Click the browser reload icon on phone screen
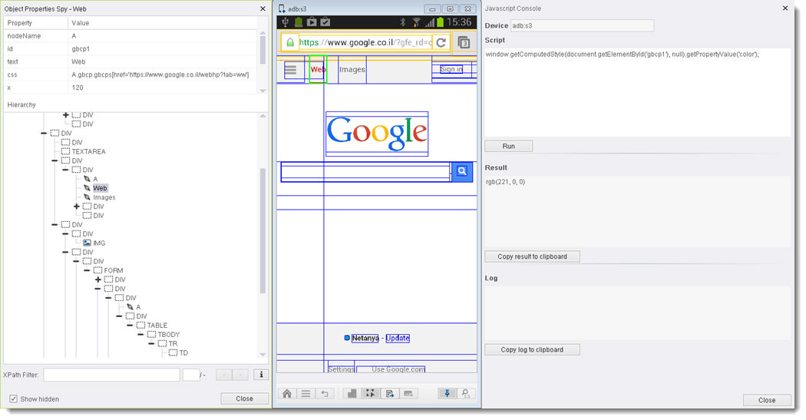Viewport: 806px width, 420px height. 441,43
